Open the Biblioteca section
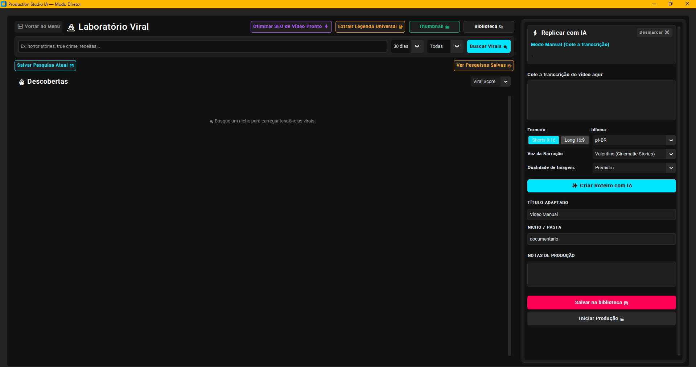This screenshot has width=696, height=367. click(489, 27)
